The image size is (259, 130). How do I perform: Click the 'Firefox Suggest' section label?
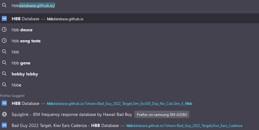point(12,96)
